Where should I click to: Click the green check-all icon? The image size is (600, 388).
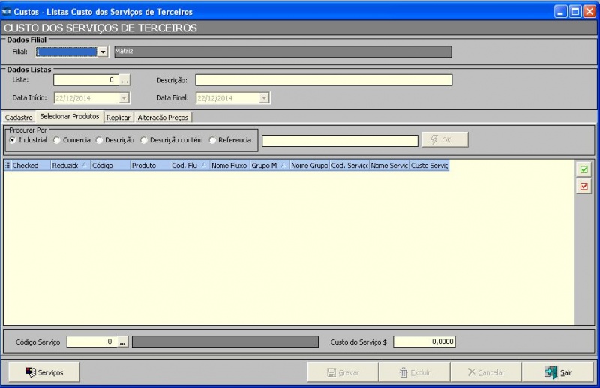point(584,170)
